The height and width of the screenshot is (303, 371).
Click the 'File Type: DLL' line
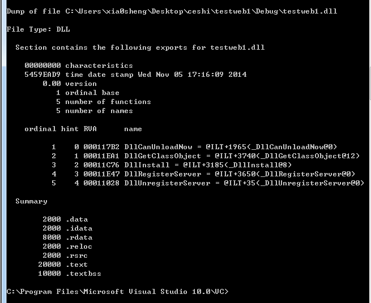39,29
